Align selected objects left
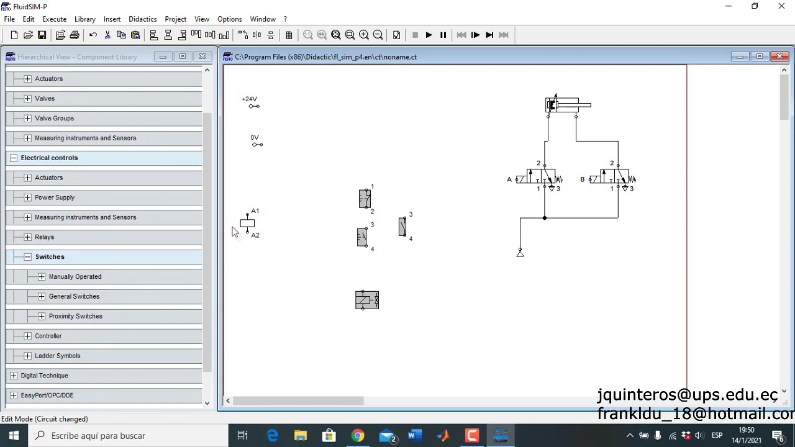 (x=154, y=35)
